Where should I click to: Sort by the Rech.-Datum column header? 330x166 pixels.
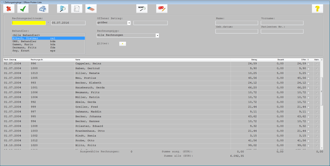10,60
